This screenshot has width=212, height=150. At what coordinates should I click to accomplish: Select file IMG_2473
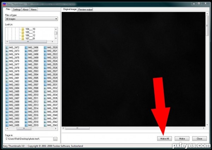(x=14, y=51)
